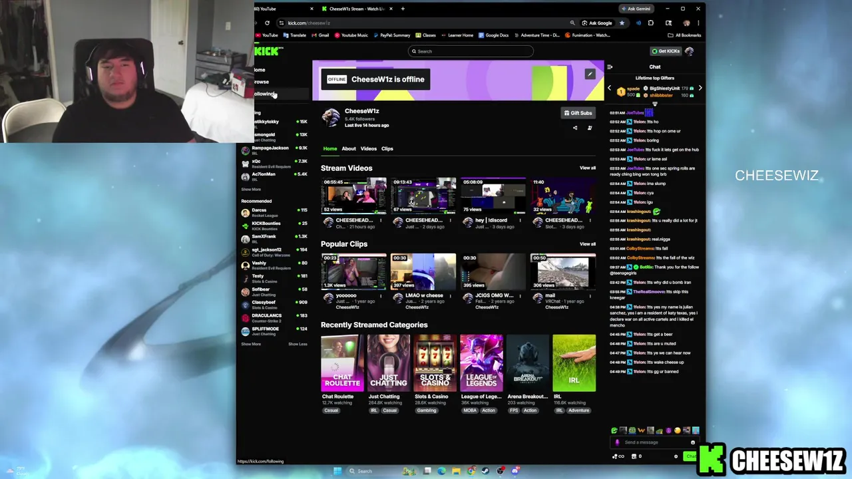Open the Chat Roulette category card
This screenshot has width=852, height=479.
(x=342, y=363)
